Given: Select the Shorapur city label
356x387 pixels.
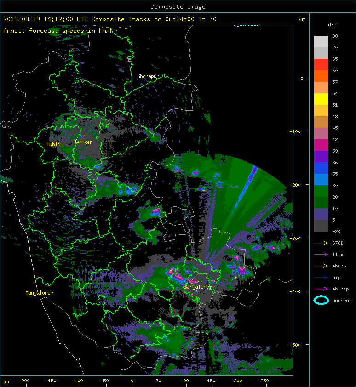Looking at the screenshot, I should [149, 76].
